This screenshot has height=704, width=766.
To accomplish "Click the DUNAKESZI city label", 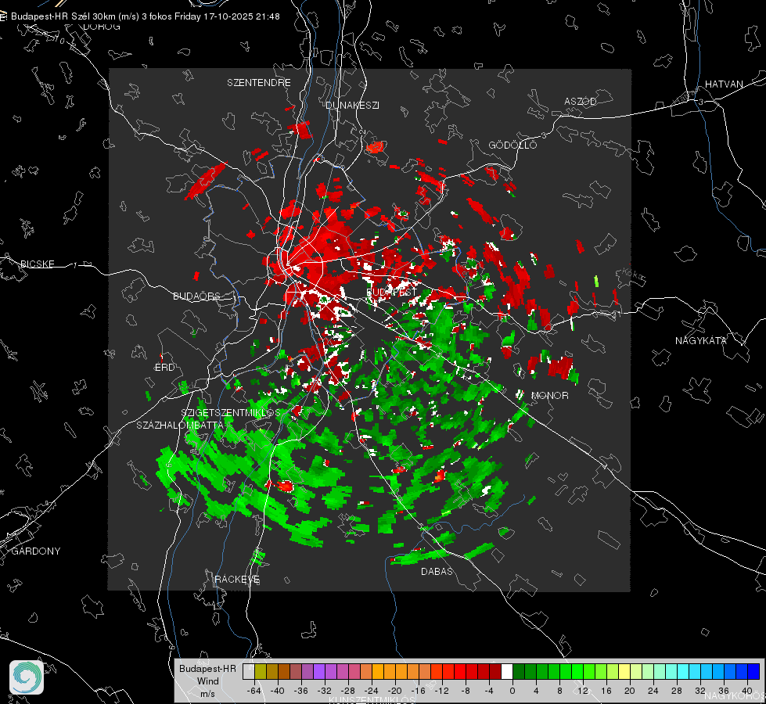I will (352, 105).
